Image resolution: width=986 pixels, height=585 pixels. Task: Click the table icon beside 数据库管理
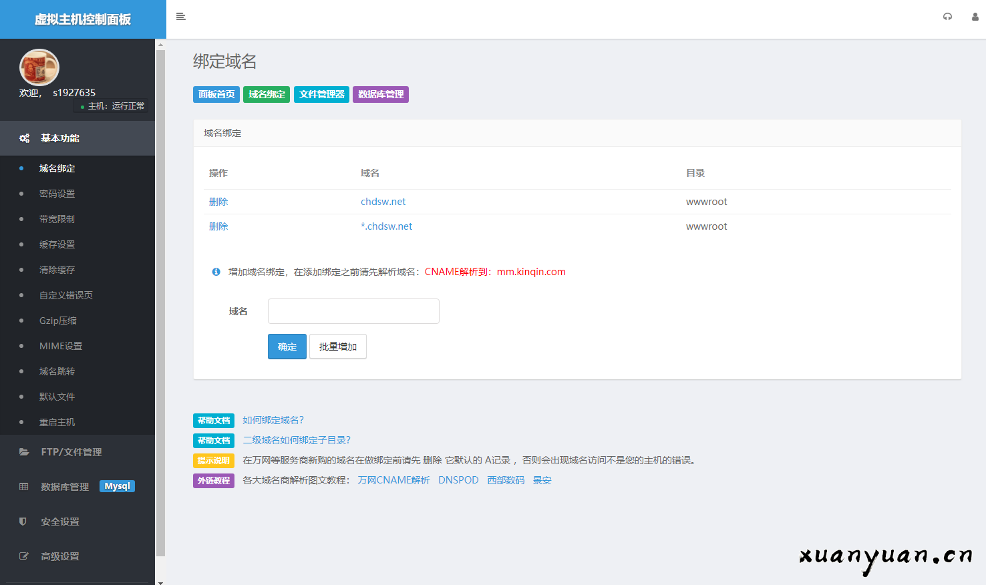[24, 487]
